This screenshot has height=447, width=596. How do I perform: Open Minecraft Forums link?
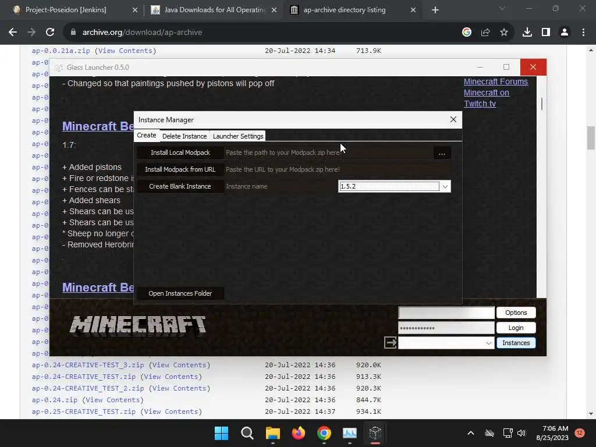pos(496,81)
